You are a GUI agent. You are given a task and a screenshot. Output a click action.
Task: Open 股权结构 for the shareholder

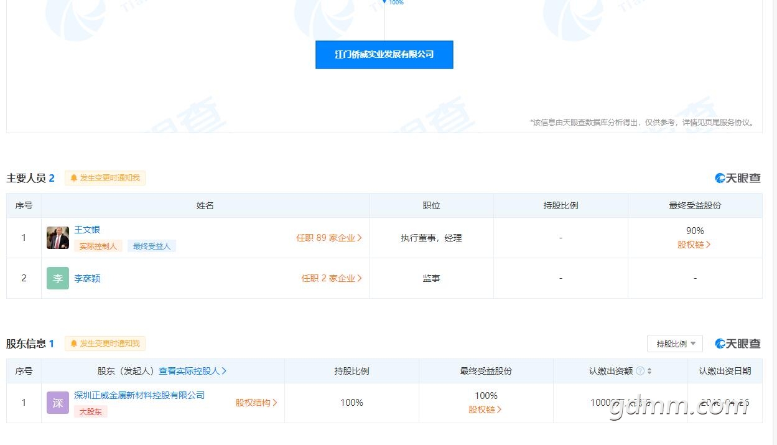click(256, 403)
